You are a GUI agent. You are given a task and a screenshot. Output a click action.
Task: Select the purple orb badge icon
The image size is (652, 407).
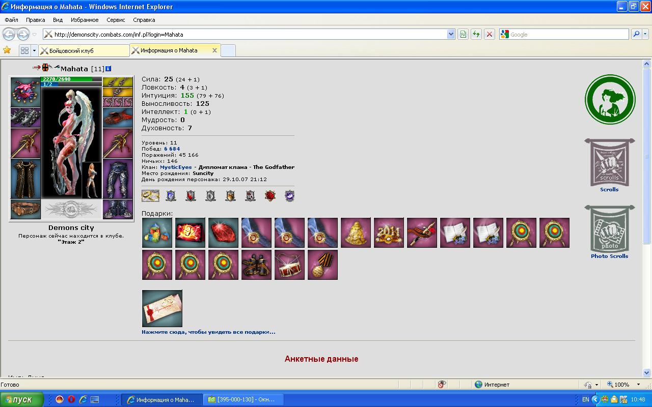click(x=289, y=196)
